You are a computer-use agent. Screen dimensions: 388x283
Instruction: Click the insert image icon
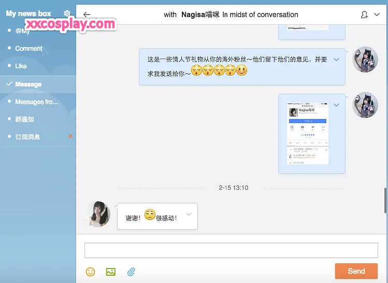pos(110,271)
